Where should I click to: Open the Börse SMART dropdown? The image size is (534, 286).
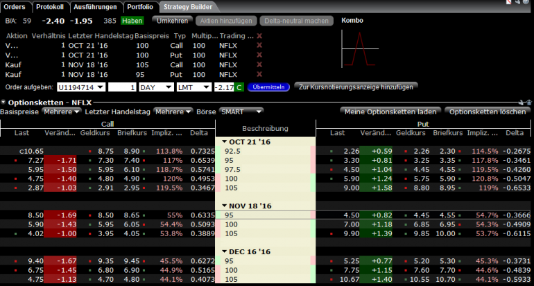[x=241, y=111]
